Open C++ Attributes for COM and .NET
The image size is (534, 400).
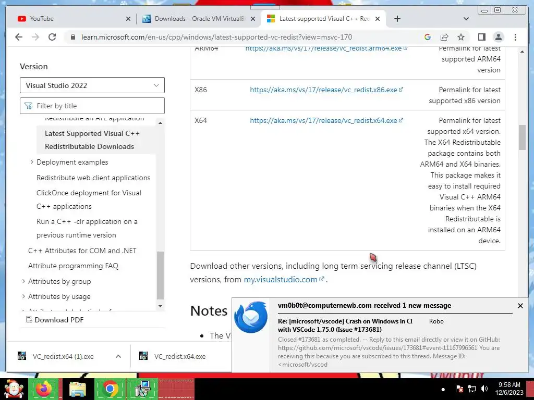click(82, 251)
